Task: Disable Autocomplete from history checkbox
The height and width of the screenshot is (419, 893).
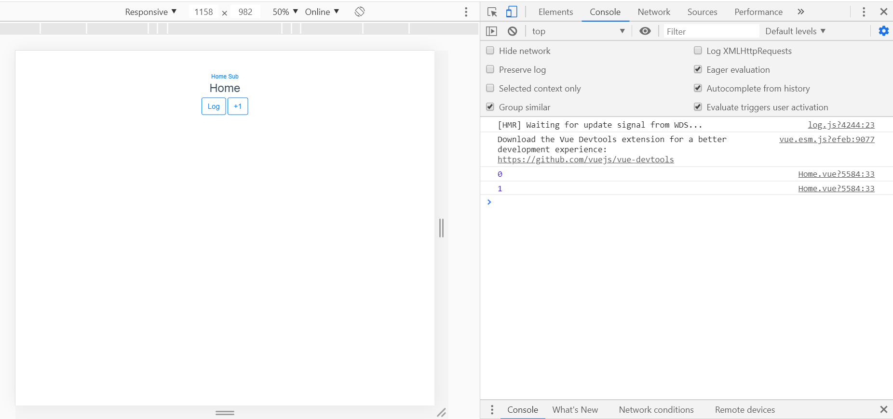Action: coord(698,88)
